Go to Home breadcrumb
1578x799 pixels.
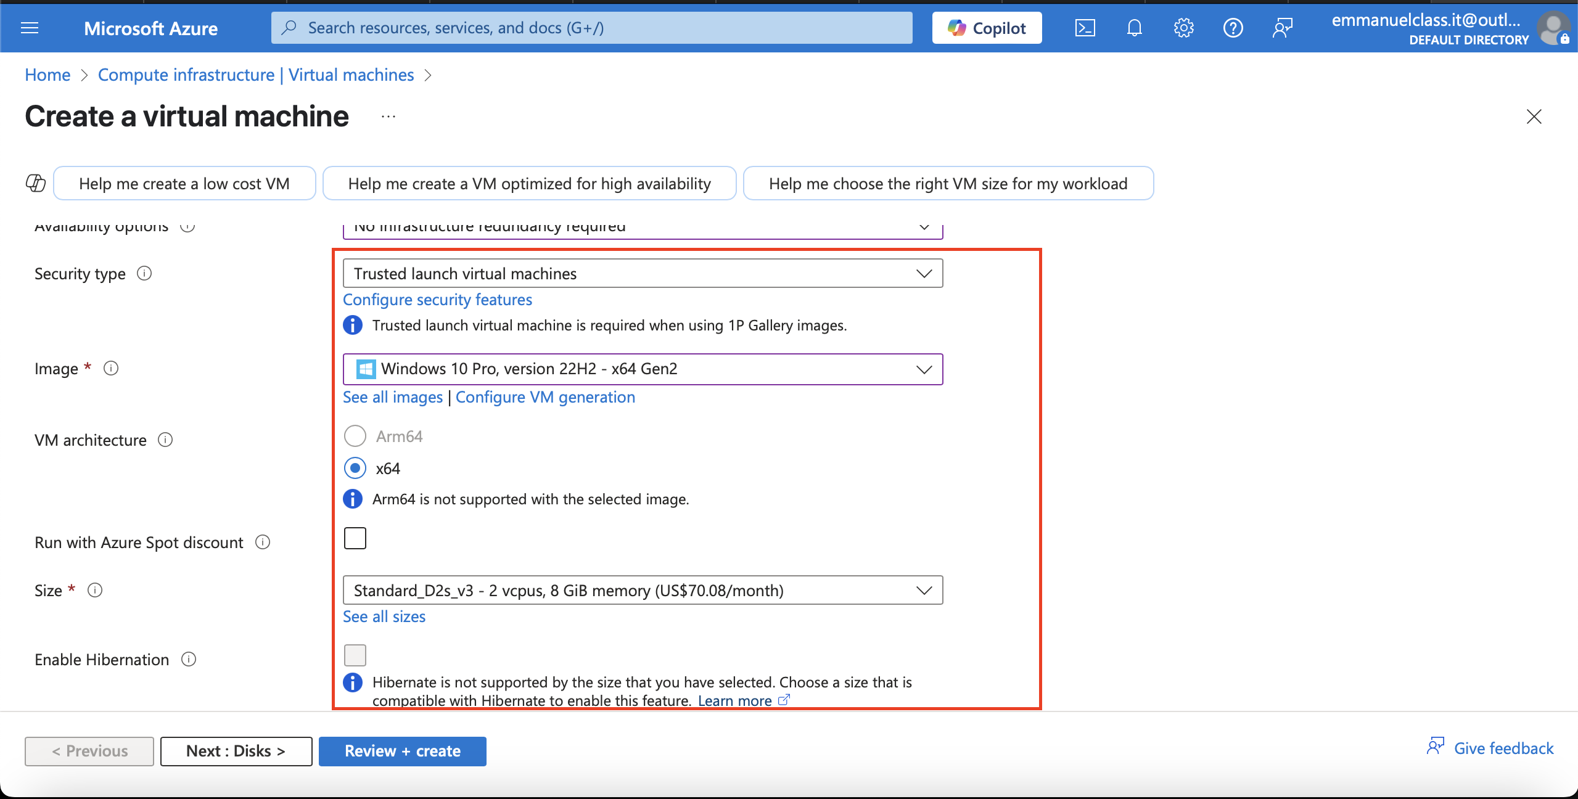pyautogui.click(x=47, y=75)
